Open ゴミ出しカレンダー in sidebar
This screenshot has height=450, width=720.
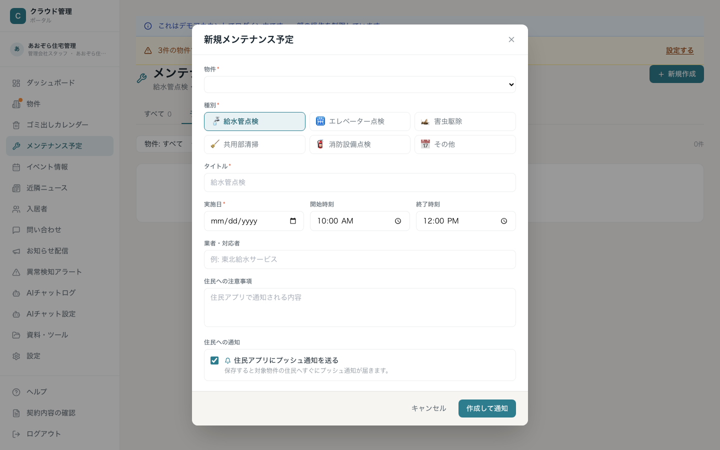click(x=59, y=125)
